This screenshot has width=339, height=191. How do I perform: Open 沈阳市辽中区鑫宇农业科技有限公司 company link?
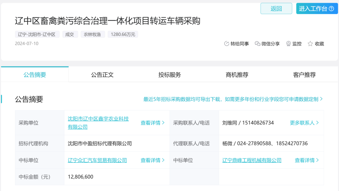(98, 123)
